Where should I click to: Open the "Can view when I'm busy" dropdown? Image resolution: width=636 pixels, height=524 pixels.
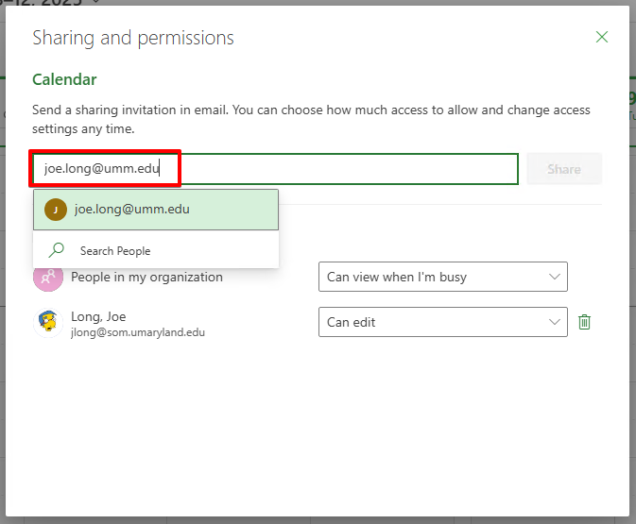click(x=442, y=277)
